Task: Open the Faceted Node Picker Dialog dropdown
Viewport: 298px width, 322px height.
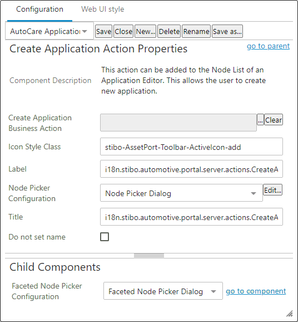Action: pyautogui.click(x=163, y=291)
